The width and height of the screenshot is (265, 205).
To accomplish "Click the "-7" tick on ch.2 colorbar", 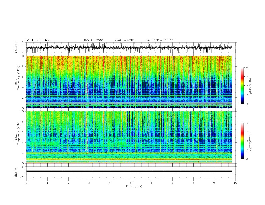I will tap(247, 159).
